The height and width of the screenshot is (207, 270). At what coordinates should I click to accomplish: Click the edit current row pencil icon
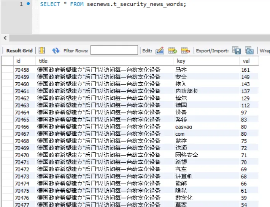(x=160, y=51)
